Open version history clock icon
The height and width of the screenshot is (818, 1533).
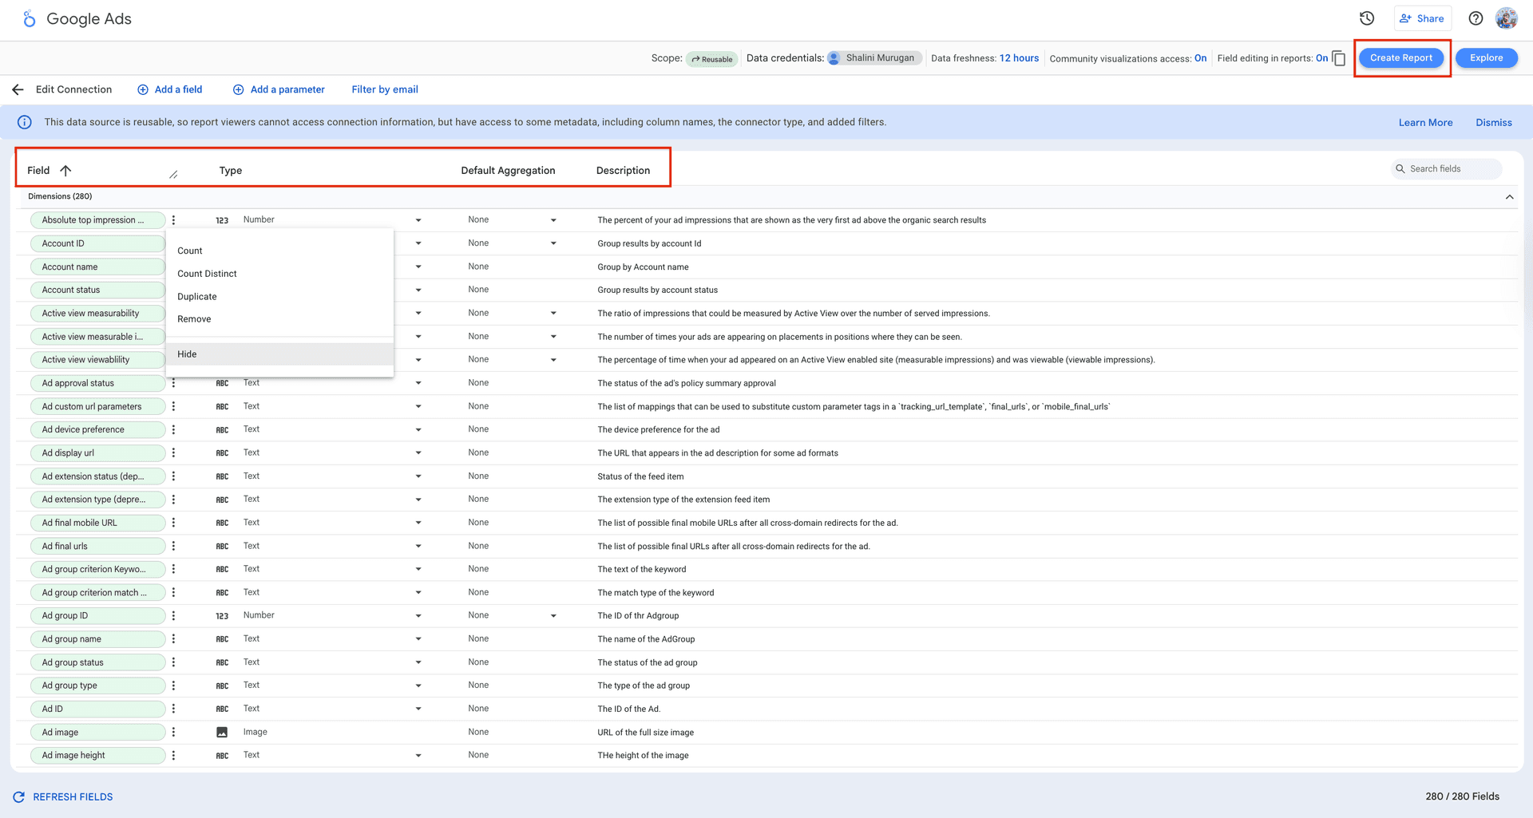pyautogui.click(x=1366, y=18)
